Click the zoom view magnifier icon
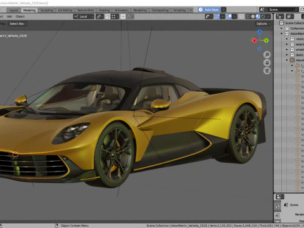The width and height of the screenshot is (304, 228). 267,54
